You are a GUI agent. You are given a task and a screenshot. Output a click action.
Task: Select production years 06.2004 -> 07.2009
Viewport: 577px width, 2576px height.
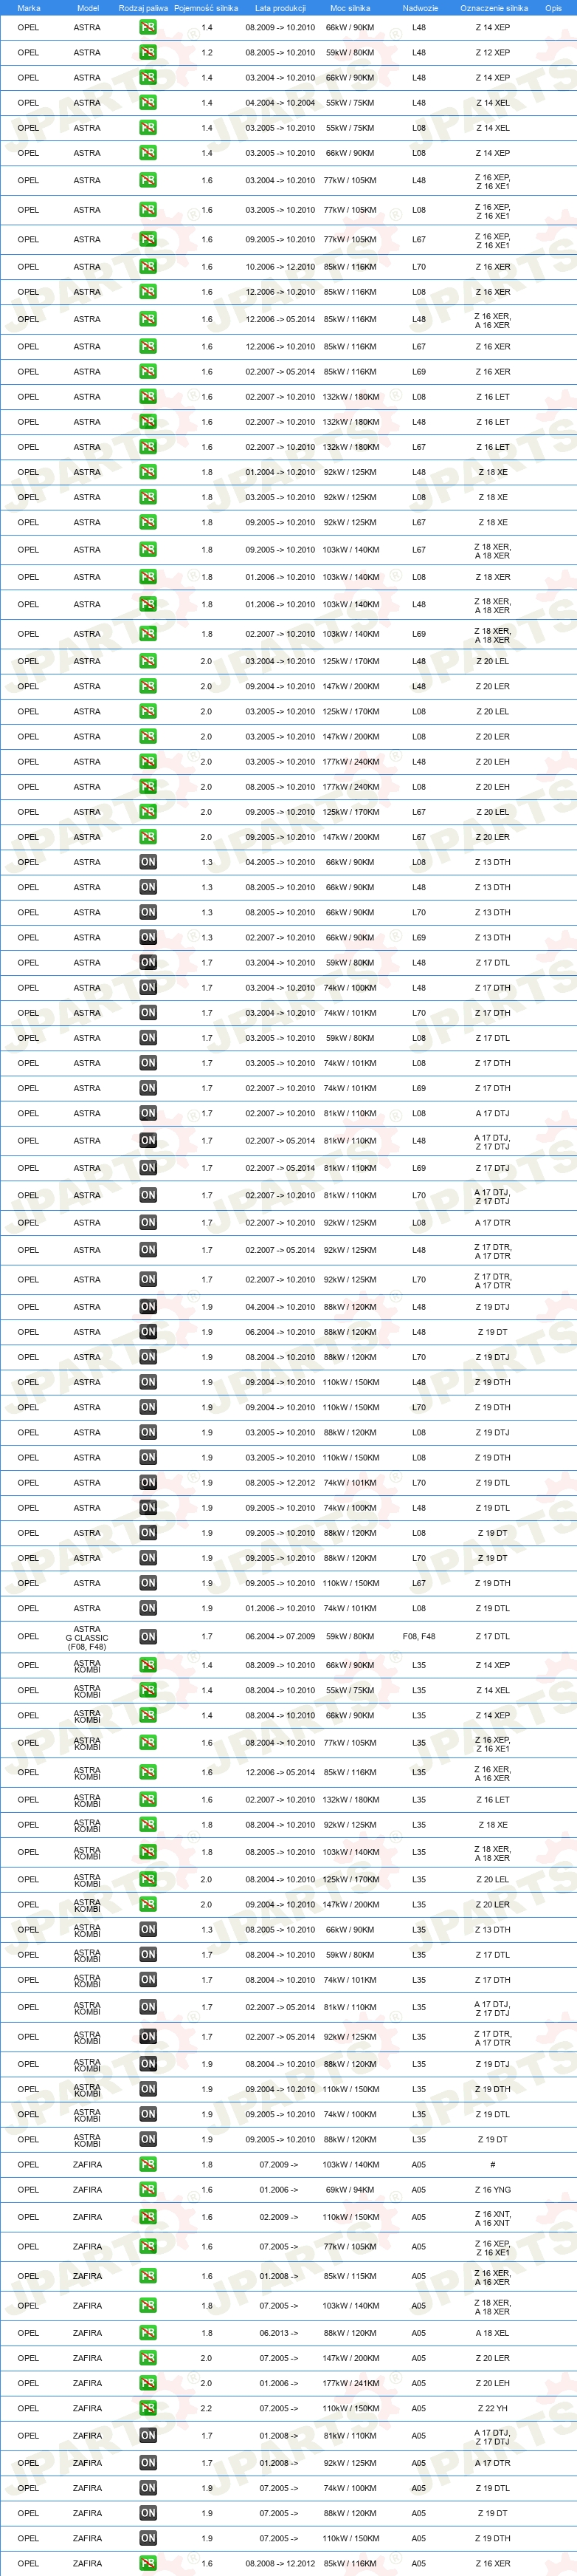point(280,1637)
